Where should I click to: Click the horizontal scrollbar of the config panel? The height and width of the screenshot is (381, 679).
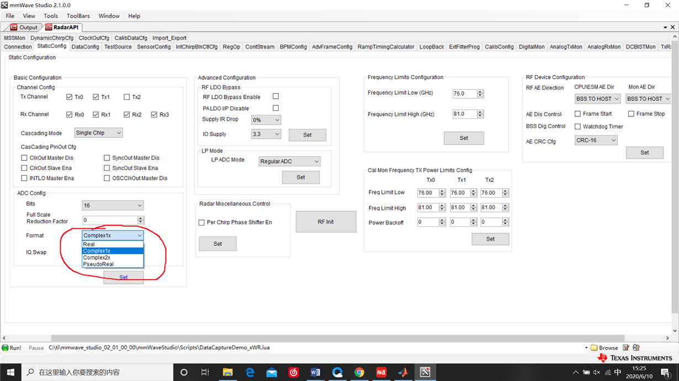(x=338, y=338)
